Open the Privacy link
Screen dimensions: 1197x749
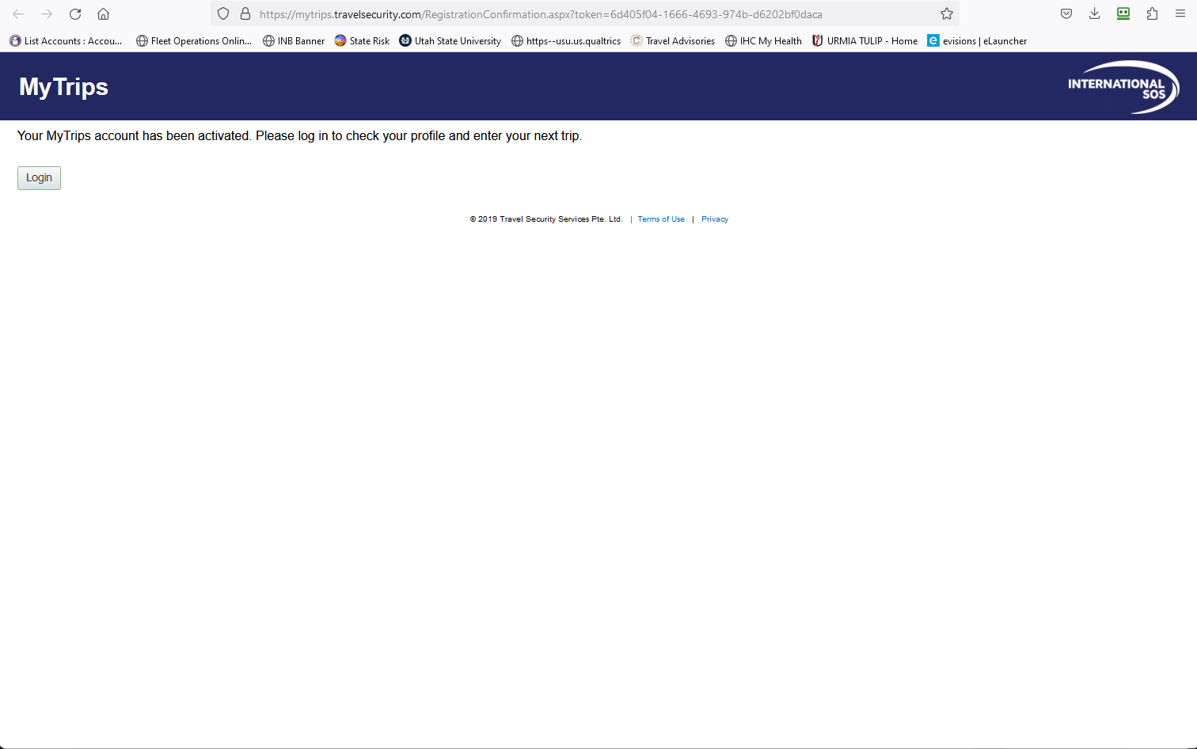(715, 219)
